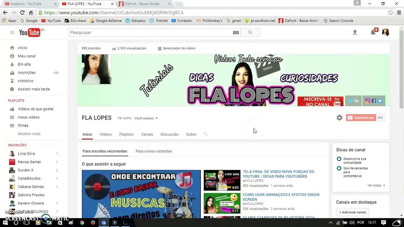The image size is (404, 227).
Task: Open Lívia Silva subscription channel
Action: [26, 154]
